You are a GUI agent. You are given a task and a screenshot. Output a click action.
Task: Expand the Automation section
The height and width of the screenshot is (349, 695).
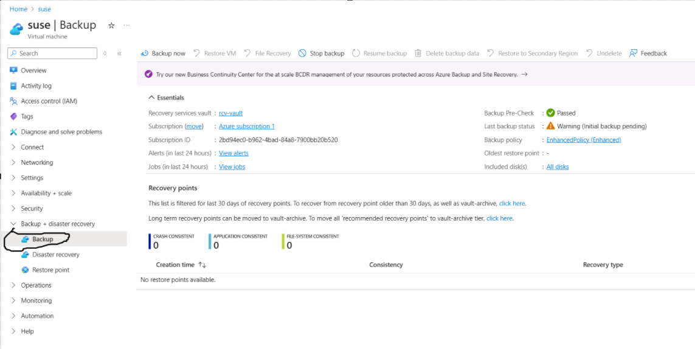coord(13,316)
